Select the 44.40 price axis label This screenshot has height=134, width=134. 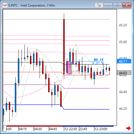[x=123, y=92]
